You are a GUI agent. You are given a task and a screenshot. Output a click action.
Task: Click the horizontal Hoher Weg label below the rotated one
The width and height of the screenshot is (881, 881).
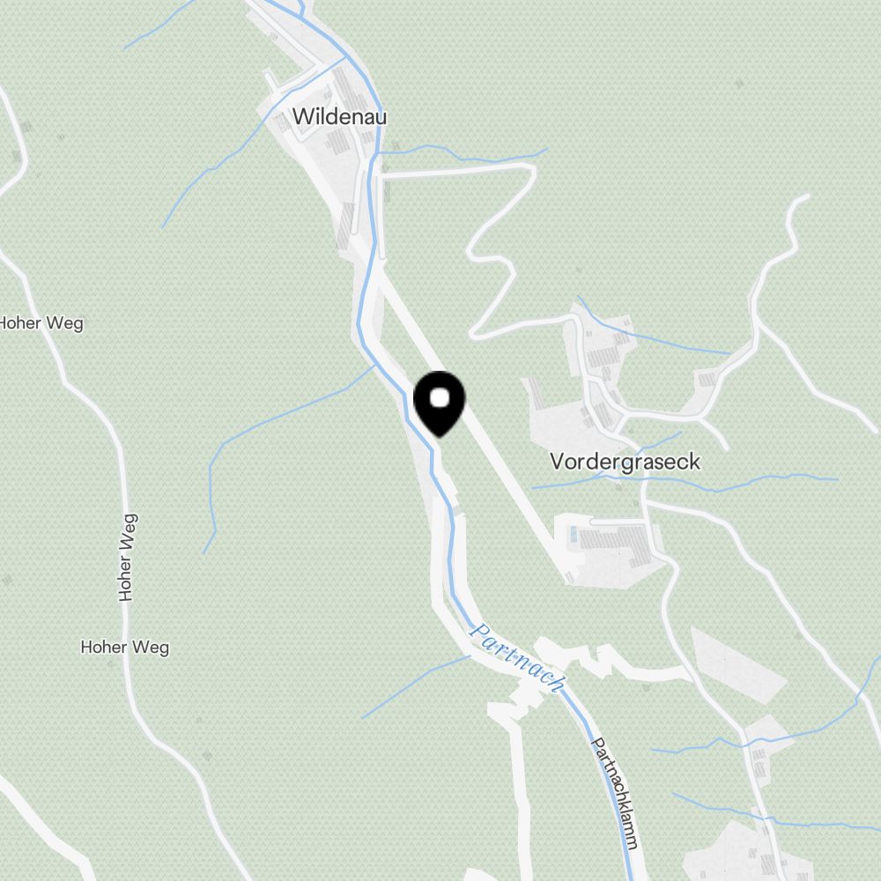125,648
